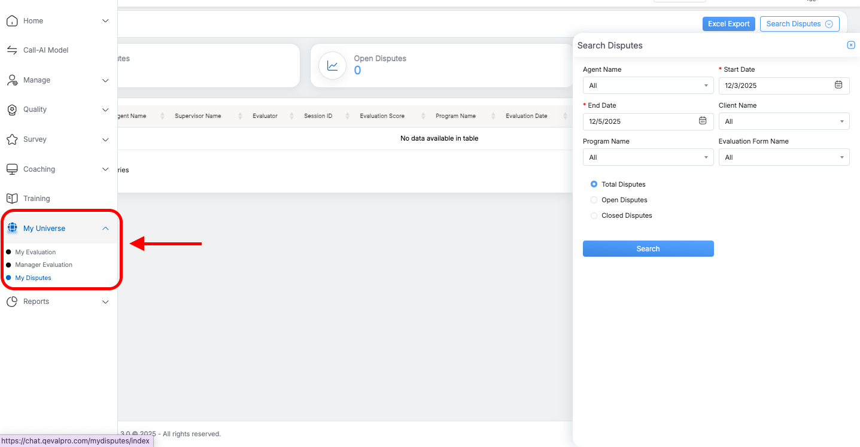Click the Quality badge icon

pyautogui.click(x=12, y=110)
